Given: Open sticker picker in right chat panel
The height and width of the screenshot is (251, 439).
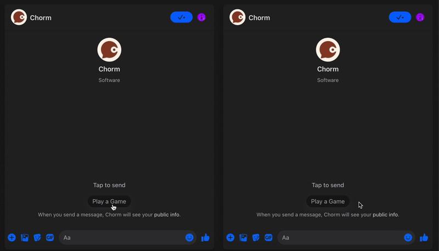Looking at the screenshot, I should point(256,238).
